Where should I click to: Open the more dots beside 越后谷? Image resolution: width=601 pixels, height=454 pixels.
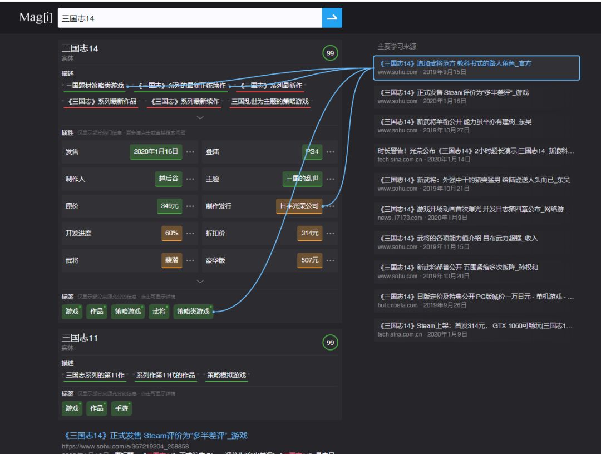click(x=190, y=179)
